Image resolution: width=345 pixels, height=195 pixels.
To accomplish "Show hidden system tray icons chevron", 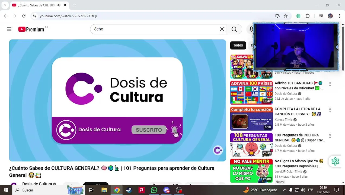I will click(x=284, y=190).
